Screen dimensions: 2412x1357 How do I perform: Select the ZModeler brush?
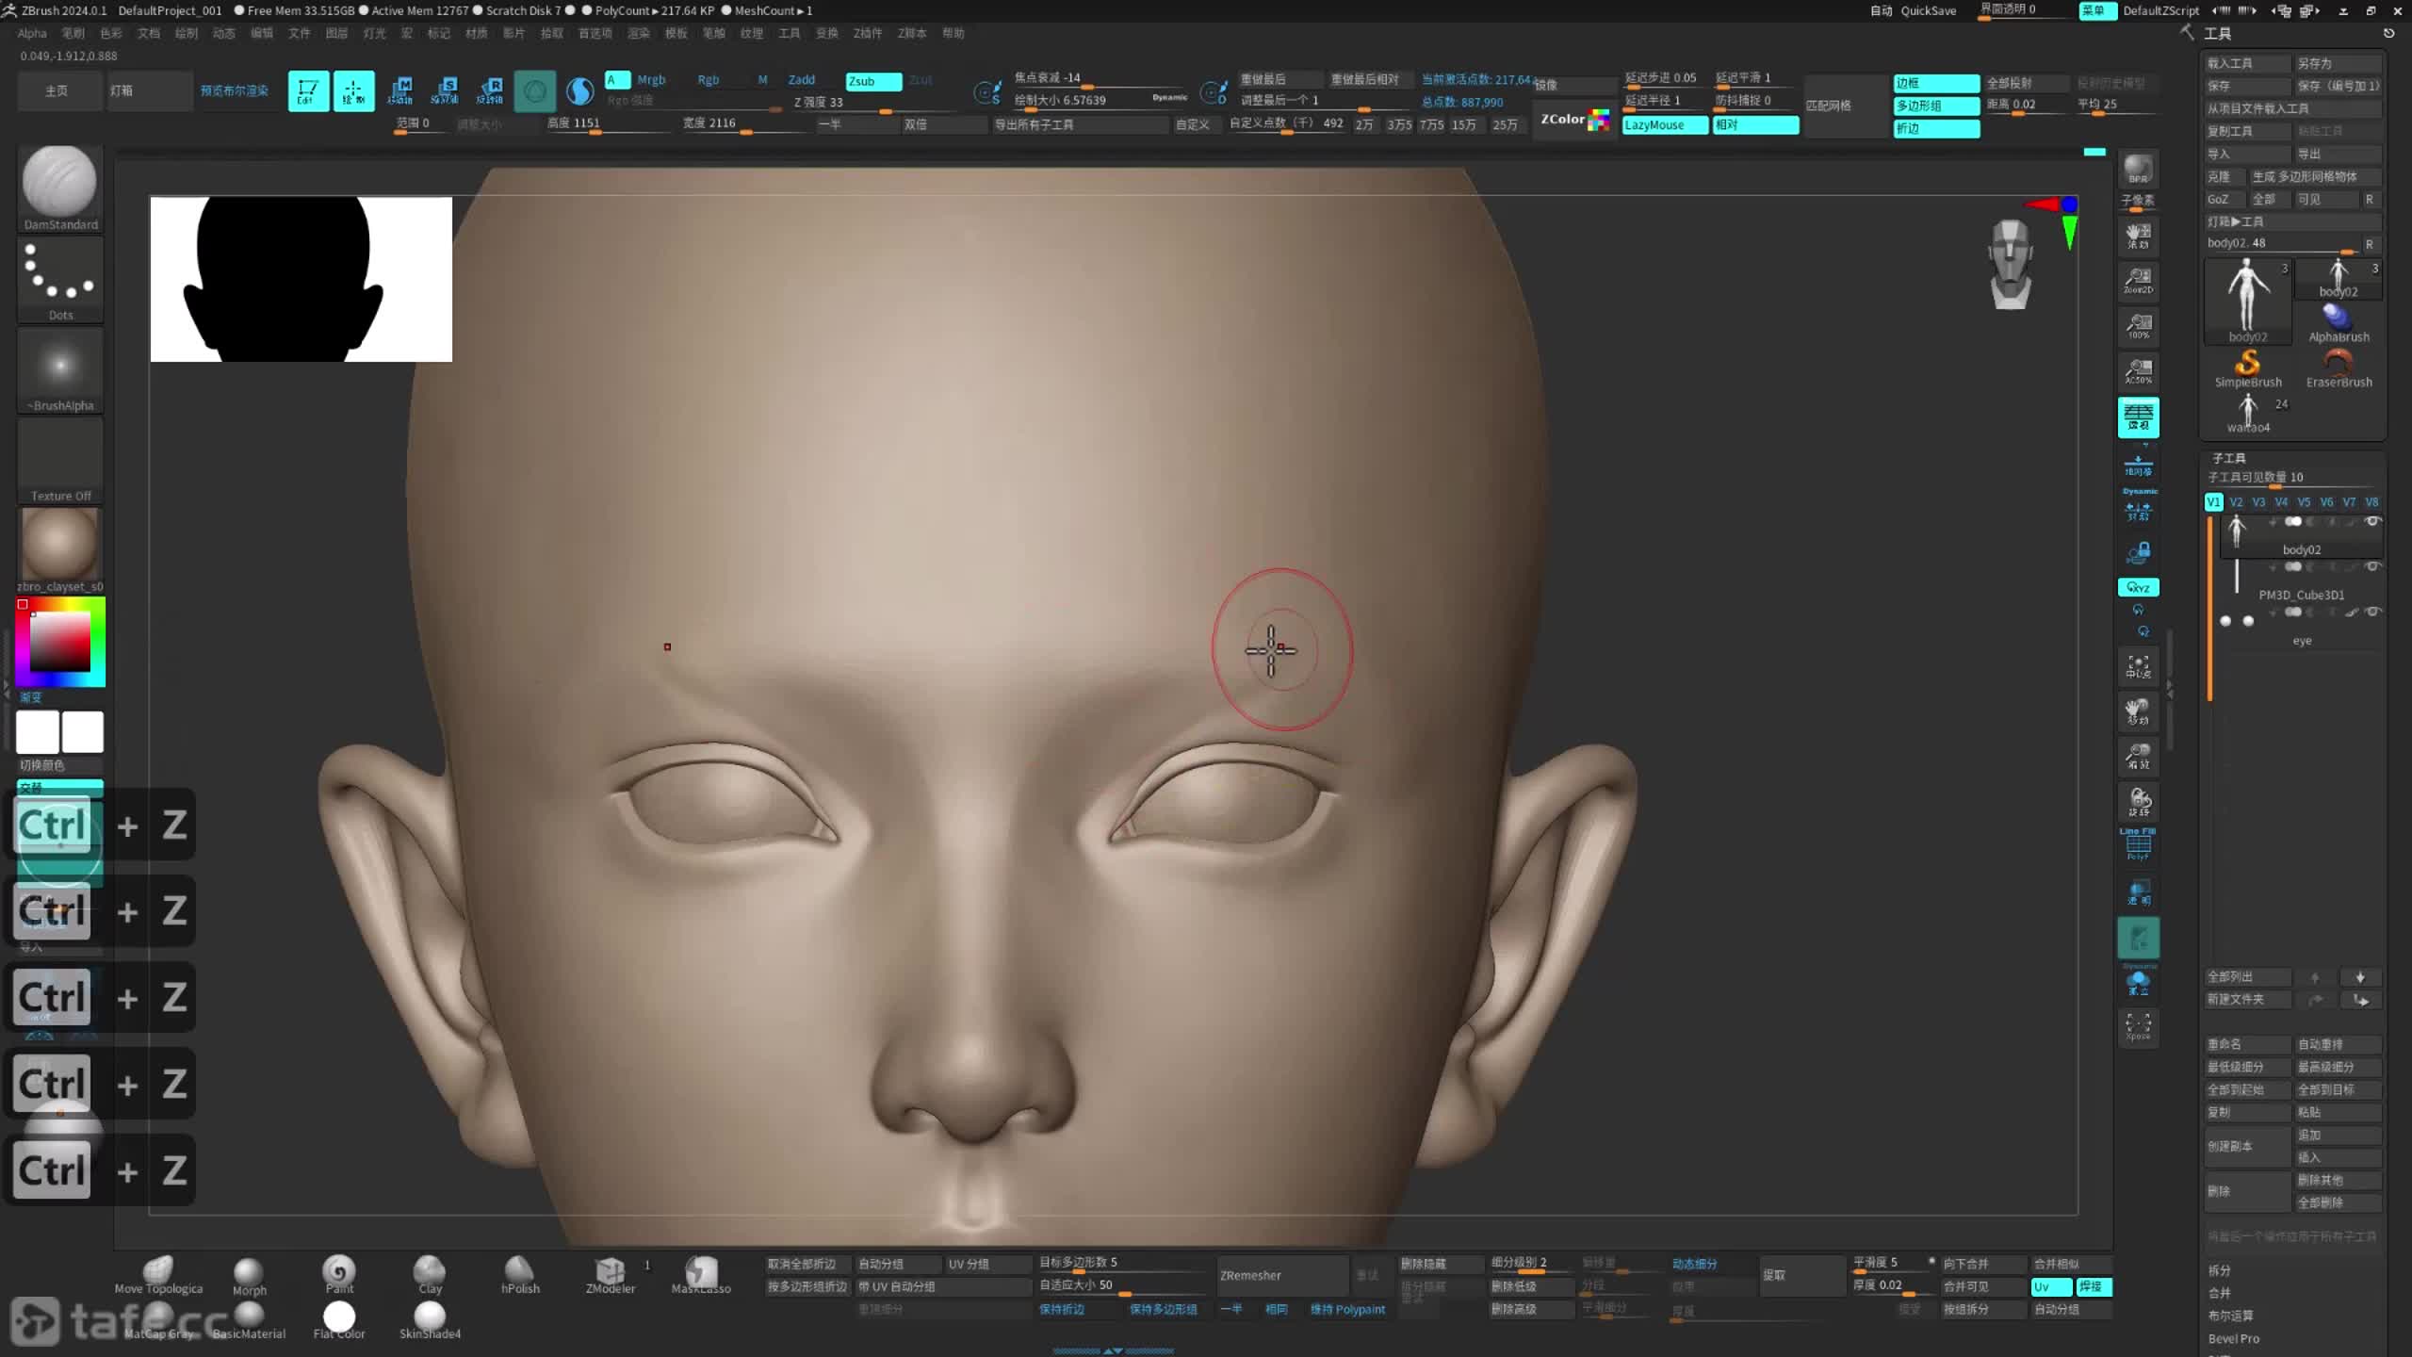point(611,1275)
